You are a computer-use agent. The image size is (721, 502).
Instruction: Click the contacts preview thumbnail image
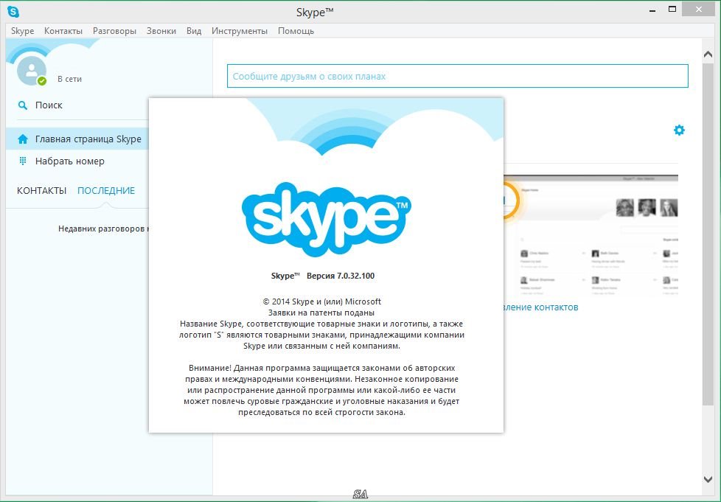tap(591, 235)
